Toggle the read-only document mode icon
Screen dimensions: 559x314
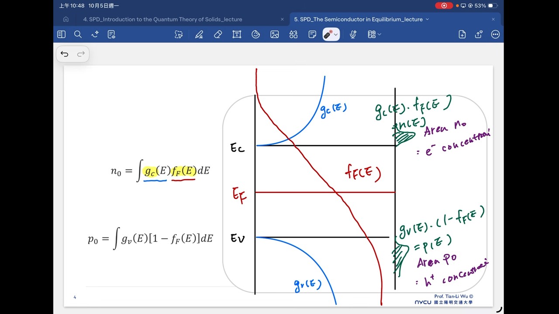(x=111, y=34)
